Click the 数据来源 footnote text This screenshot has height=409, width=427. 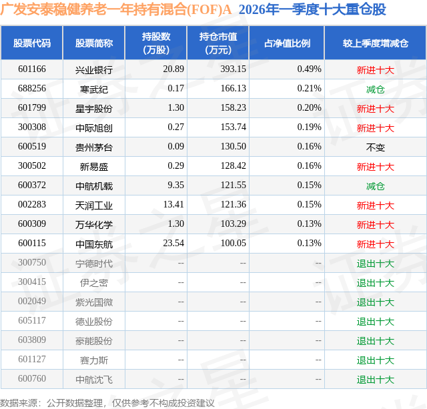(107, 403)
